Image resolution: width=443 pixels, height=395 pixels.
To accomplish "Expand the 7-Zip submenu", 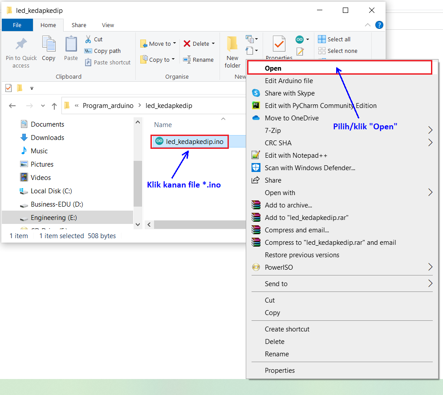I will pos(342,131).
